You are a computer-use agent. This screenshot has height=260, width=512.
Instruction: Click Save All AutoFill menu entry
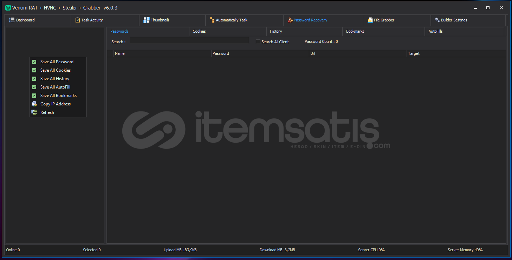coord(58,87)
